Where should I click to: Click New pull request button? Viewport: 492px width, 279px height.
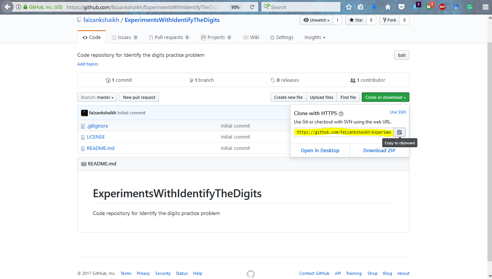point(139,97)
